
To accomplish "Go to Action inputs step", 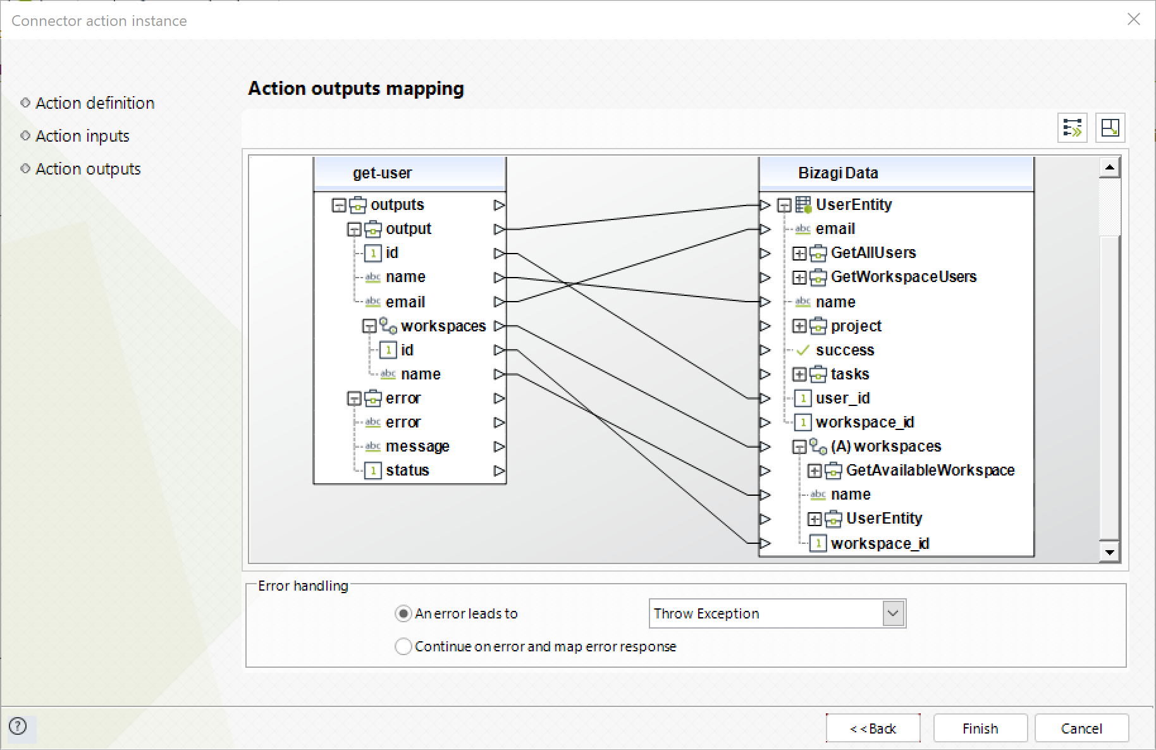I will click(82, 136).
